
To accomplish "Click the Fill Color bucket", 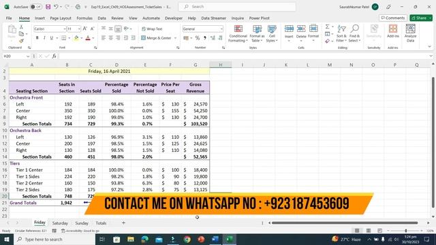I will pos(76,38).
